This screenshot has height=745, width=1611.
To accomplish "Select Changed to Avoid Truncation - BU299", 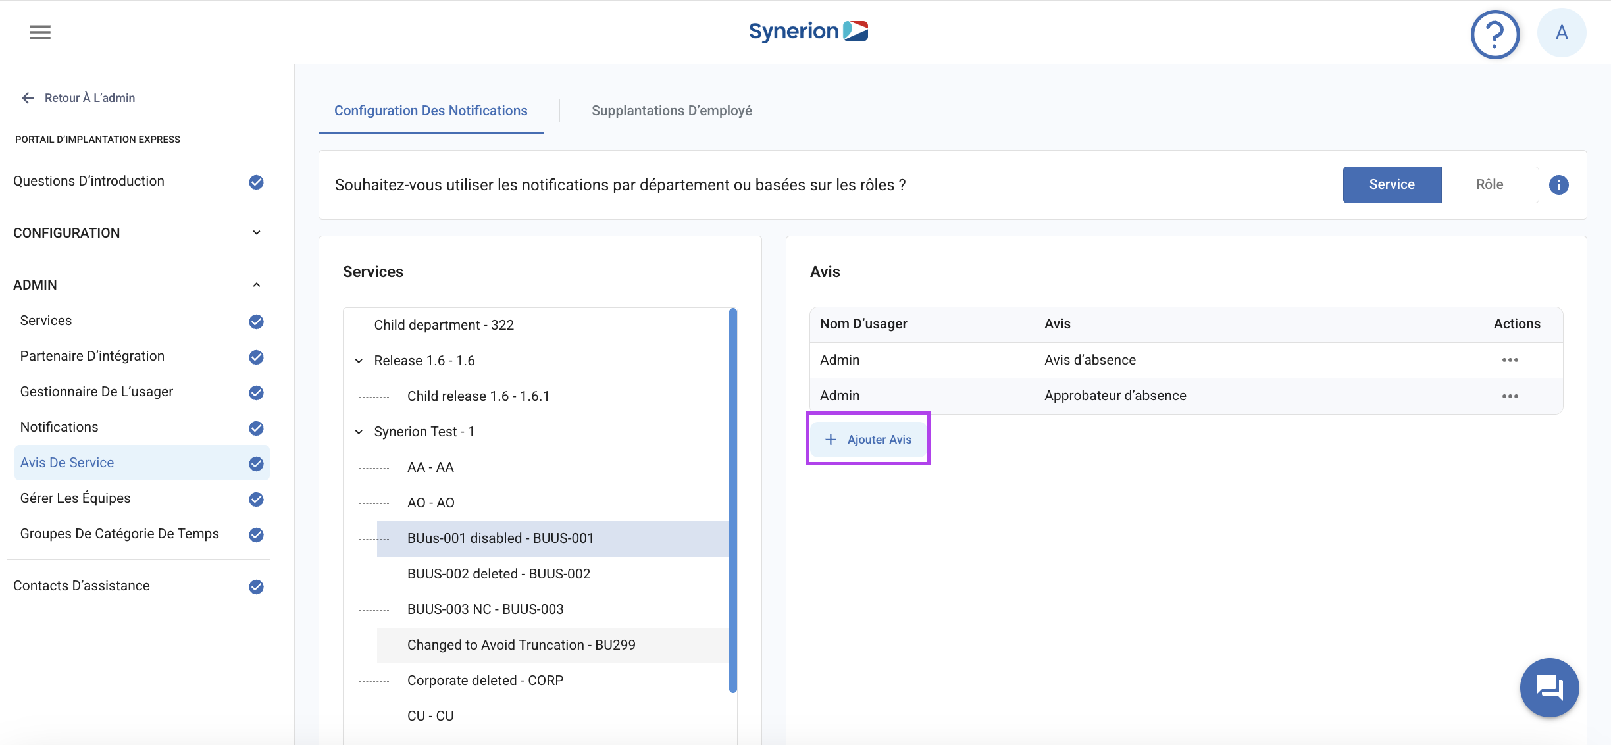I will pos(552,645).
